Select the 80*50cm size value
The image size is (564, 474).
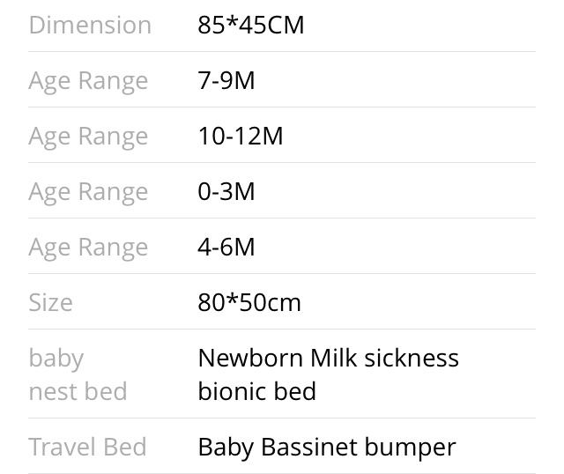(x=249, y=302)
